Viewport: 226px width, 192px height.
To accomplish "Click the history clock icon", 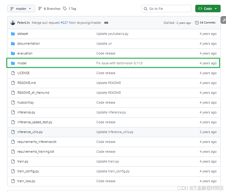I will (197, 23).
